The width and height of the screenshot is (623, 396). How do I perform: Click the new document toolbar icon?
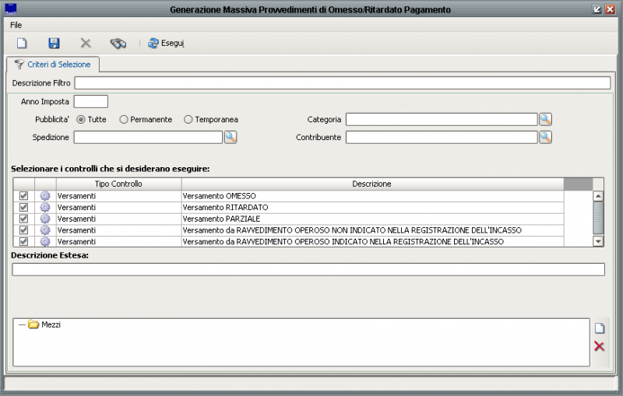(x=22, y=43)
